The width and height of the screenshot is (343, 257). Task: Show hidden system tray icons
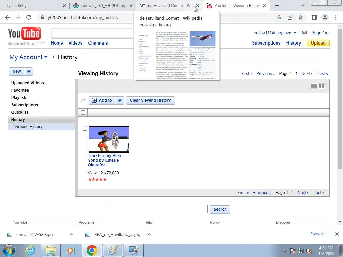click(285, 251)
